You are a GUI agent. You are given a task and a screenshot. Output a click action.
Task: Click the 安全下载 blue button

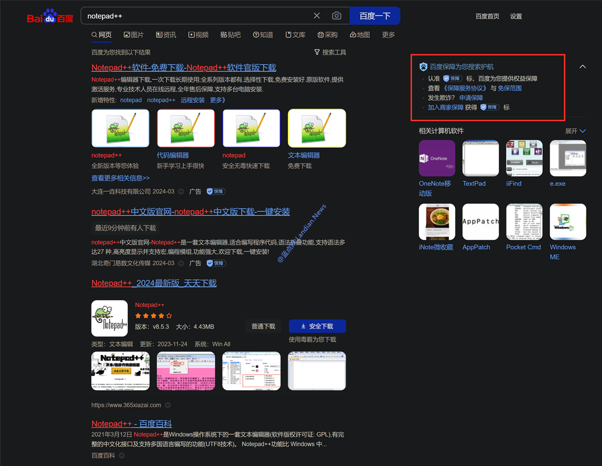click(x=317, y=326)
